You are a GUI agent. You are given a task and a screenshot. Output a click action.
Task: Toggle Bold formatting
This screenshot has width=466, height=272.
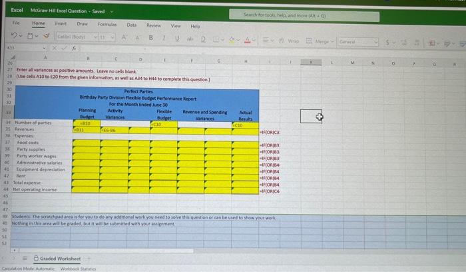(151, 38)
